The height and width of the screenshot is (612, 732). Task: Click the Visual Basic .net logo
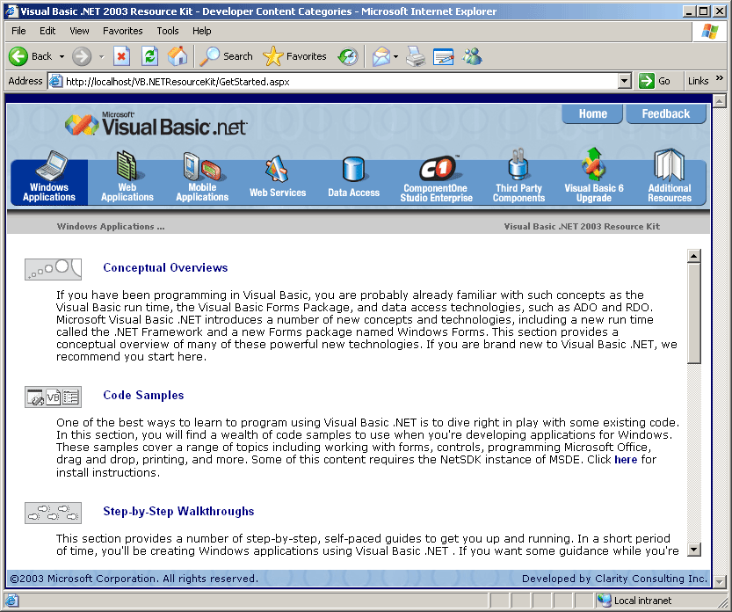coord(156,124)
